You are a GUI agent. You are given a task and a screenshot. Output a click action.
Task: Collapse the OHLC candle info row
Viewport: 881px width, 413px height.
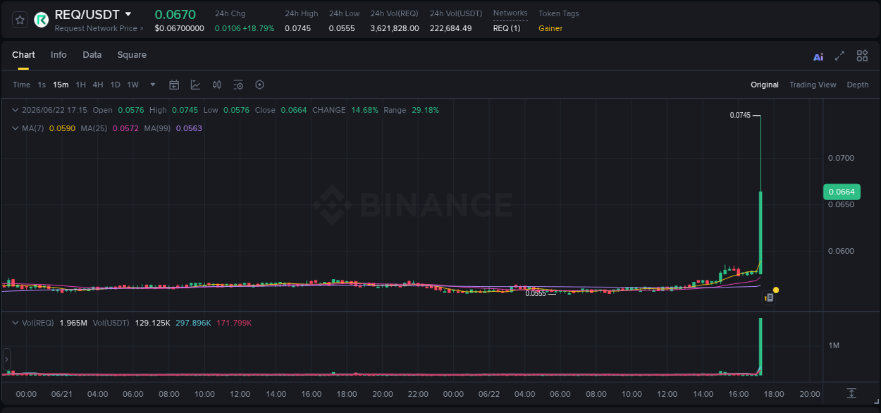(16, 110)
